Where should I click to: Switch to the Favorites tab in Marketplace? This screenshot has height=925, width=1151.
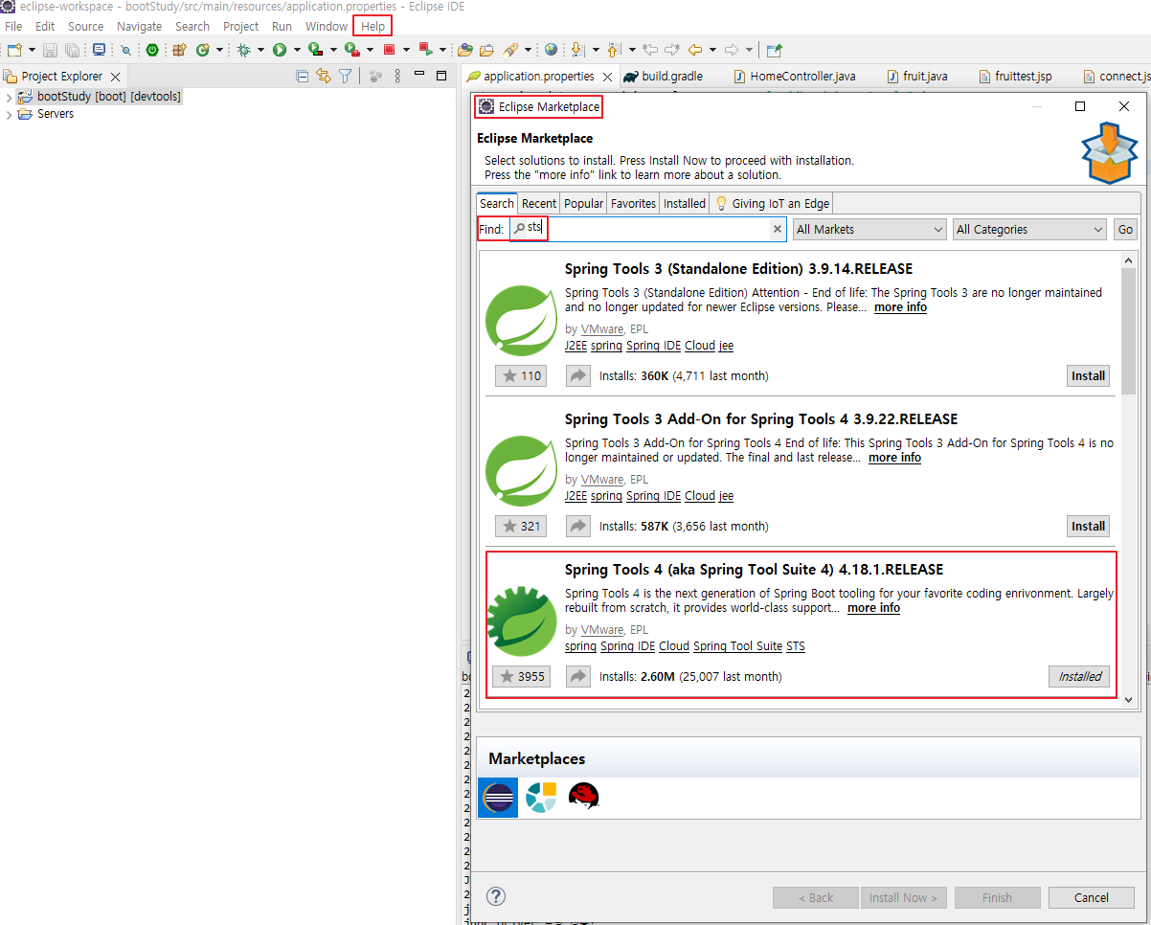pos(633,203)
